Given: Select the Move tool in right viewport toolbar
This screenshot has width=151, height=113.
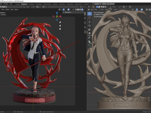Looking at the screenshot, I should click(90, 22).
